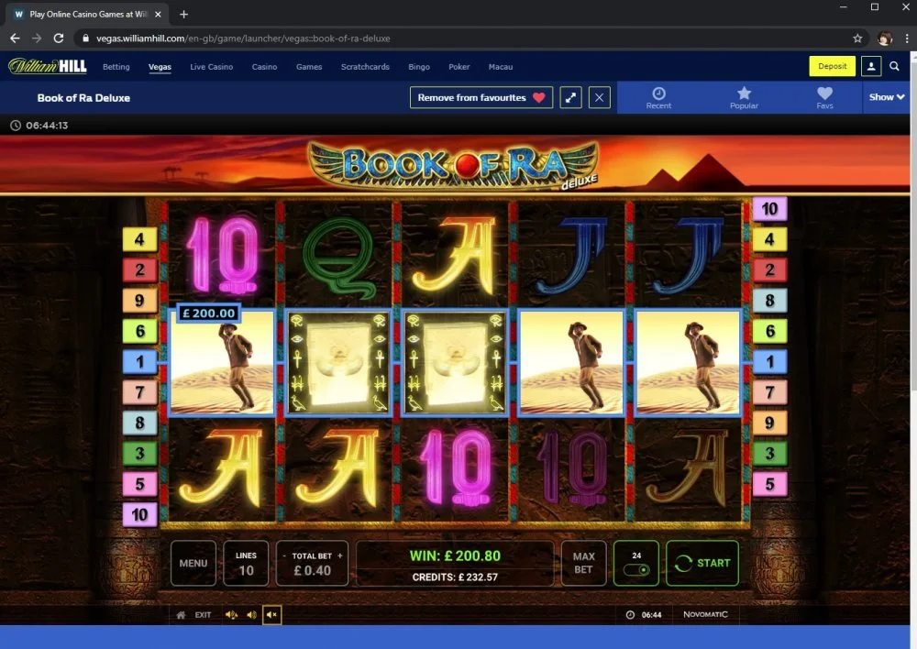The width and height of the screenshot is (917, 649).
Task: Expand game to fullscreen
Action: (x=570, y=98)
